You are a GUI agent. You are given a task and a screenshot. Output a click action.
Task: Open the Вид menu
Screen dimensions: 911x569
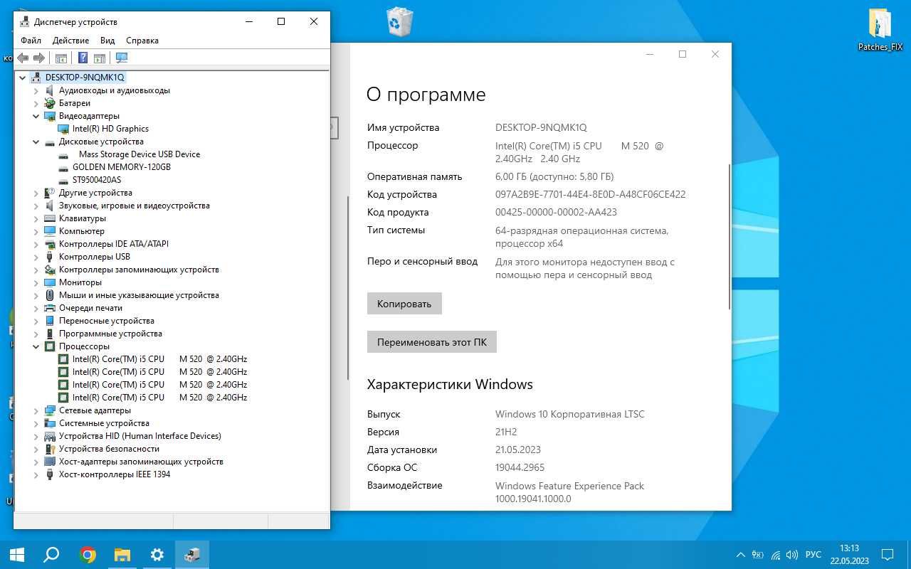click(107, 41)
